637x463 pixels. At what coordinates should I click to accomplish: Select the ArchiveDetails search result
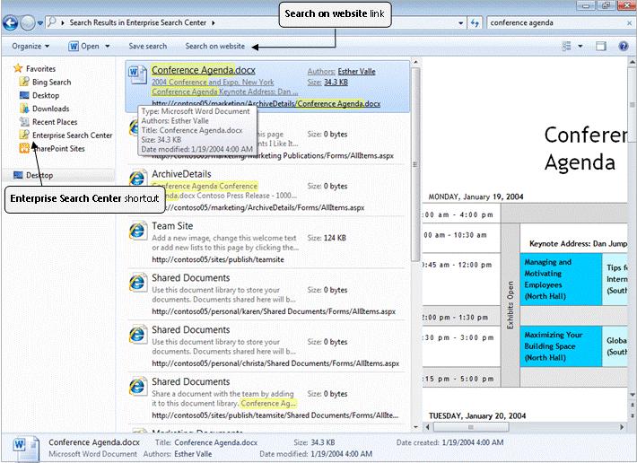(266, 190)
